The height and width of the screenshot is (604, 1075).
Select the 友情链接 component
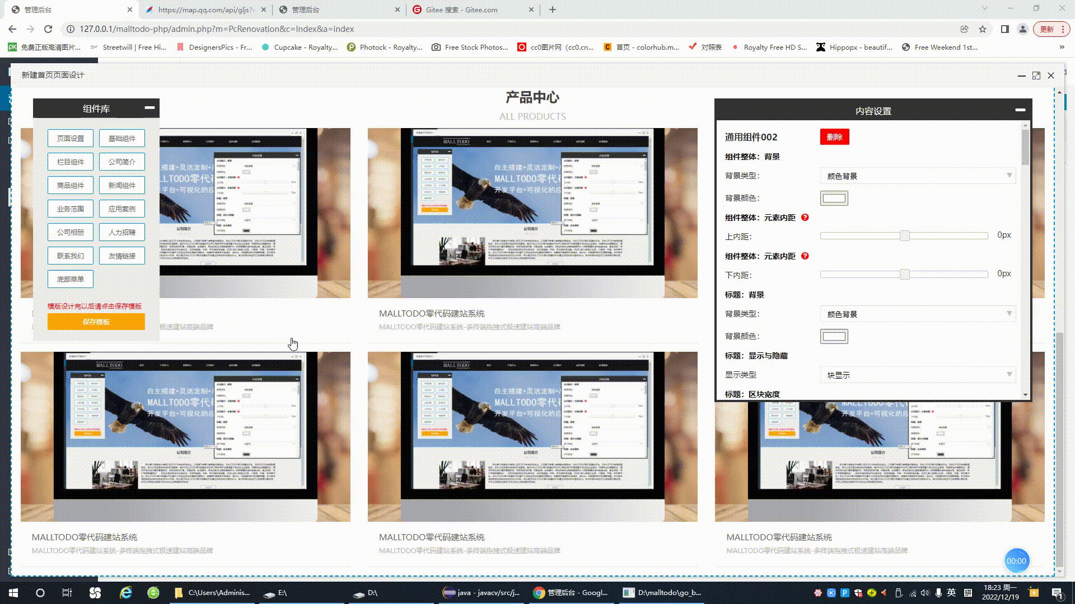coord(122,256)
